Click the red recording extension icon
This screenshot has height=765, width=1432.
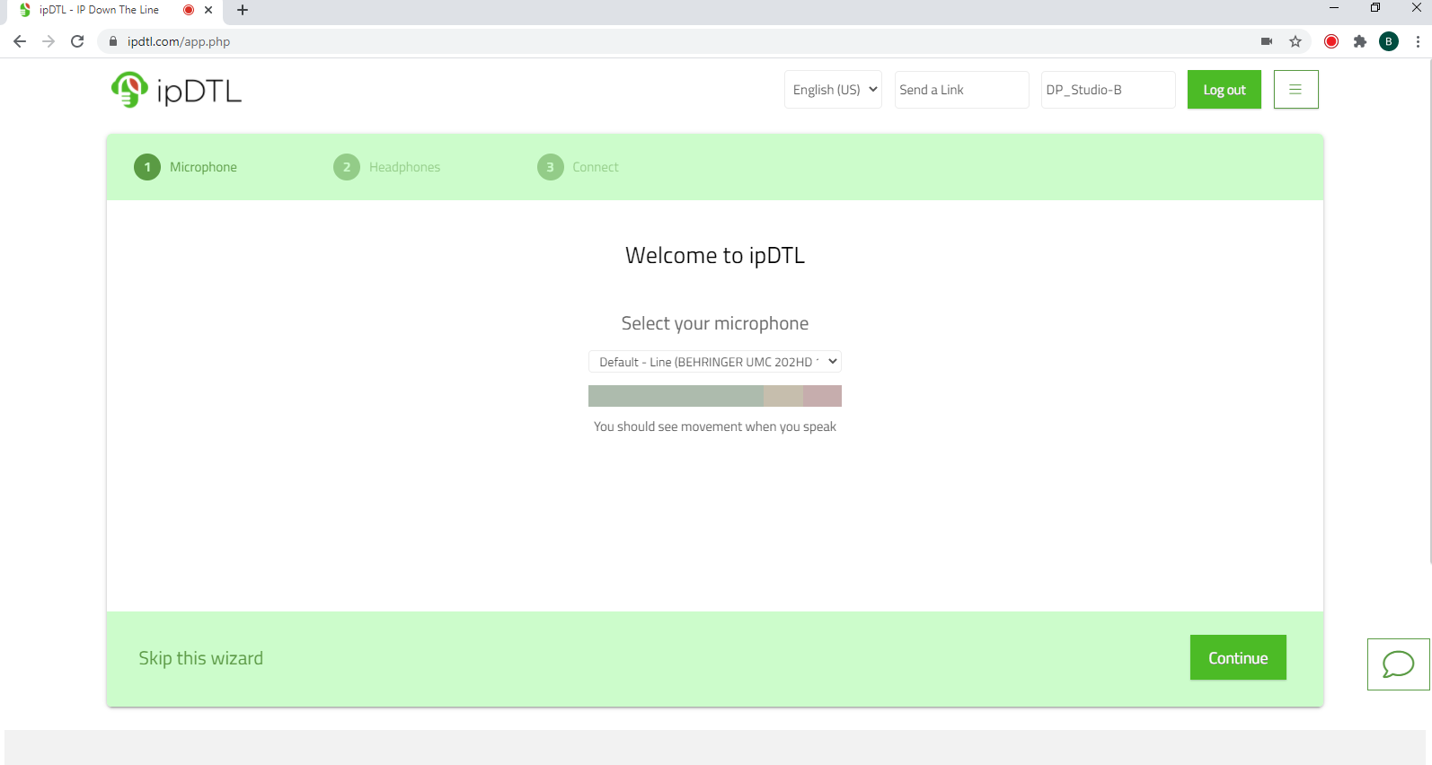pyautogui.click(x=1331, y=41)
